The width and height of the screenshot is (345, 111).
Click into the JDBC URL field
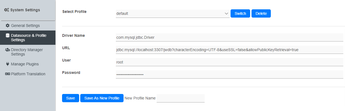pos(229,50)
